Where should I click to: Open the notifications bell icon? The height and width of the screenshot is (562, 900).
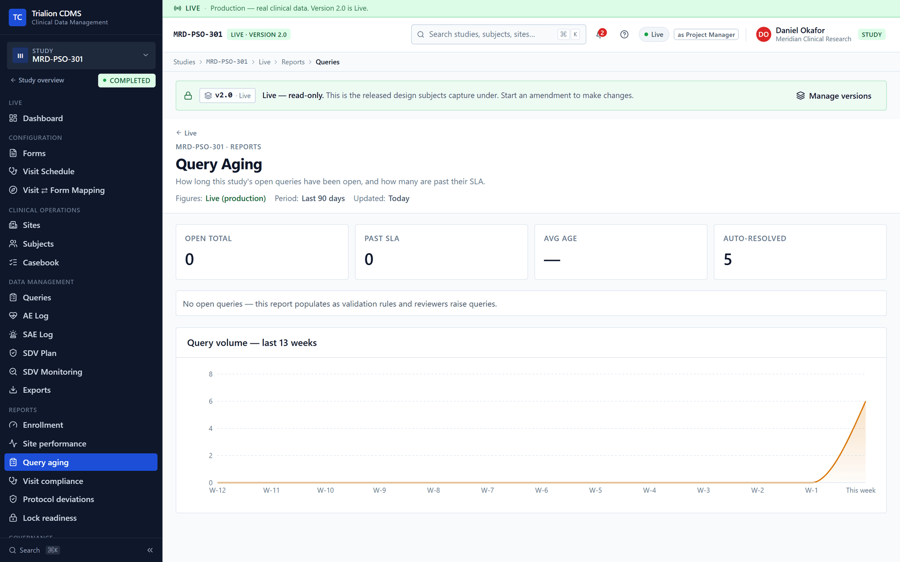(600, 34)
